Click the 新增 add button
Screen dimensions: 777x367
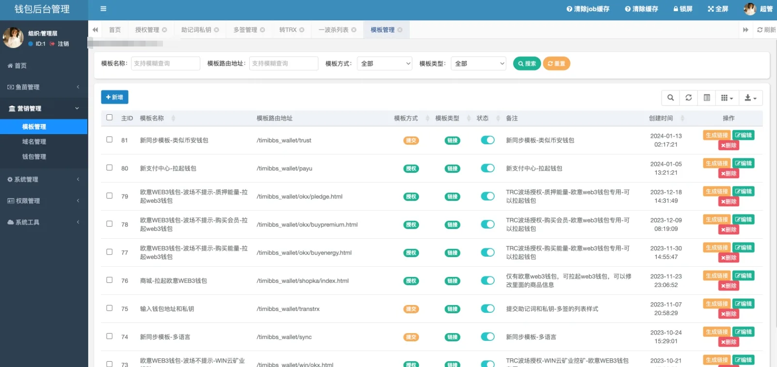coord(114,97)
